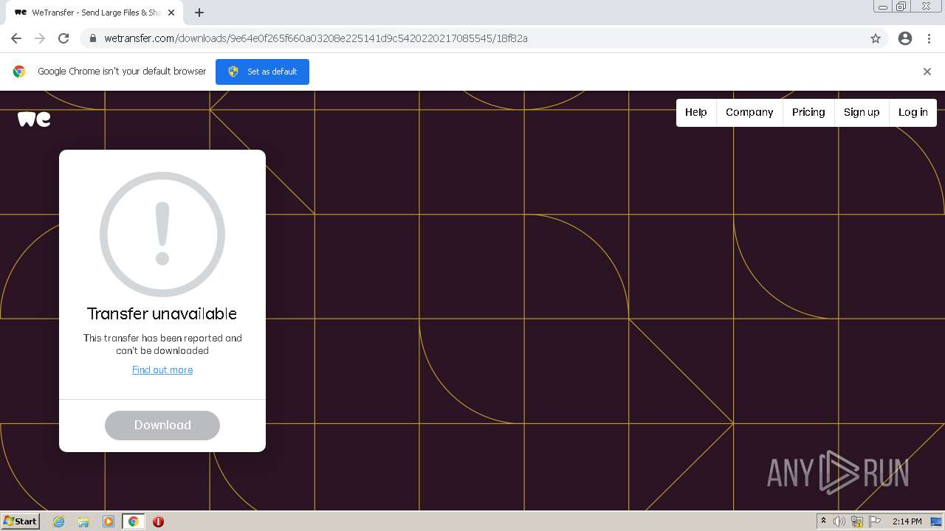
Task: Minimize the Chrome window
Action: click(883, 7)
